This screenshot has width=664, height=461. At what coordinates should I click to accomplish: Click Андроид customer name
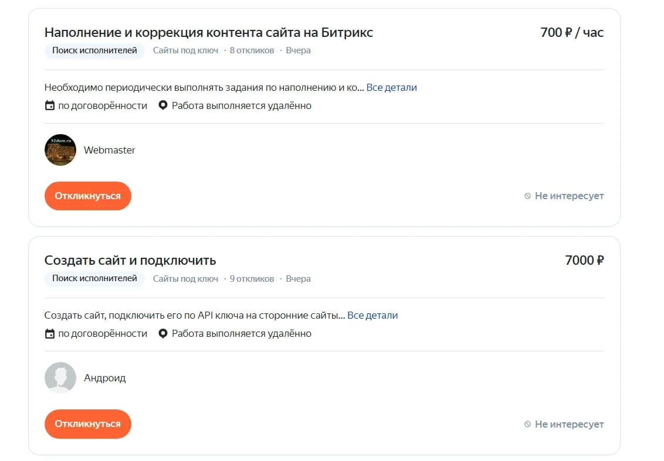105,378
